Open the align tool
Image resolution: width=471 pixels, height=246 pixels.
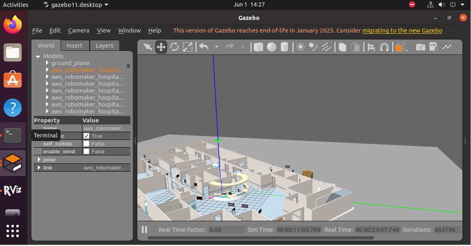click(371, 47)
